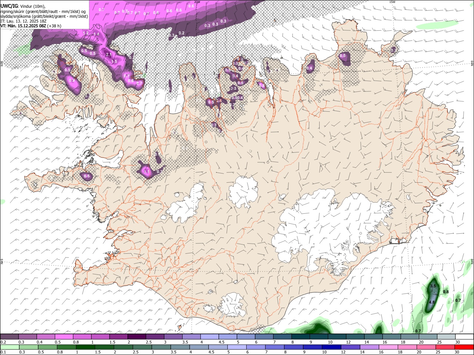Click the light lavender swatch between 4 and 4.5 on top legend row
The width and height of the screenshot is (474, 355).
click(209, 337)
